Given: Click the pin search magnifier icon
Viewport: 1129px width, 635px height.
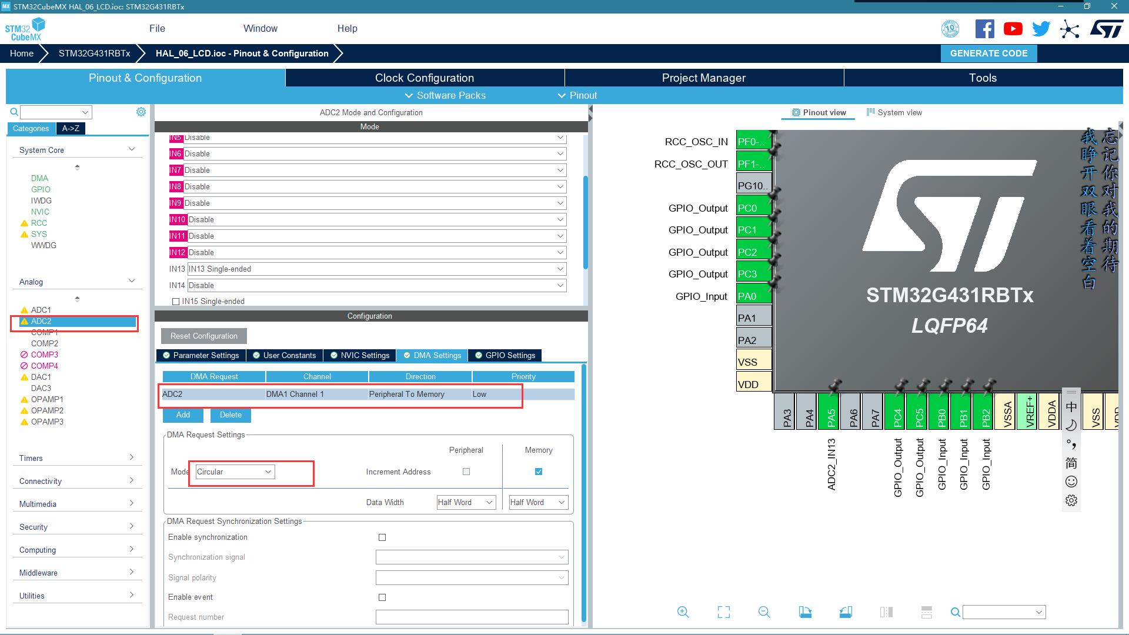Looking at the screenshot, I should [x=956, y=612].
